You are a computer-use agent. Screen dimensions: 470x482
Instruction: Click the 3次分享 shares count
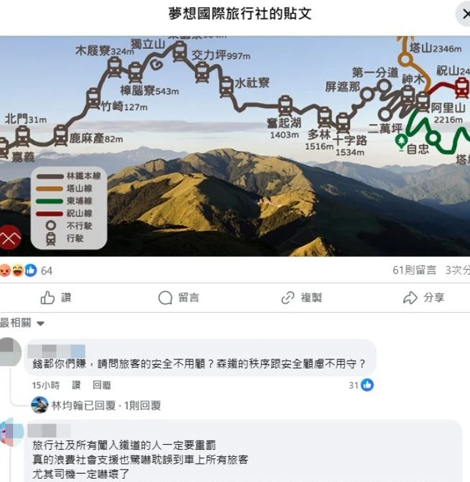[x=458, y=270]
